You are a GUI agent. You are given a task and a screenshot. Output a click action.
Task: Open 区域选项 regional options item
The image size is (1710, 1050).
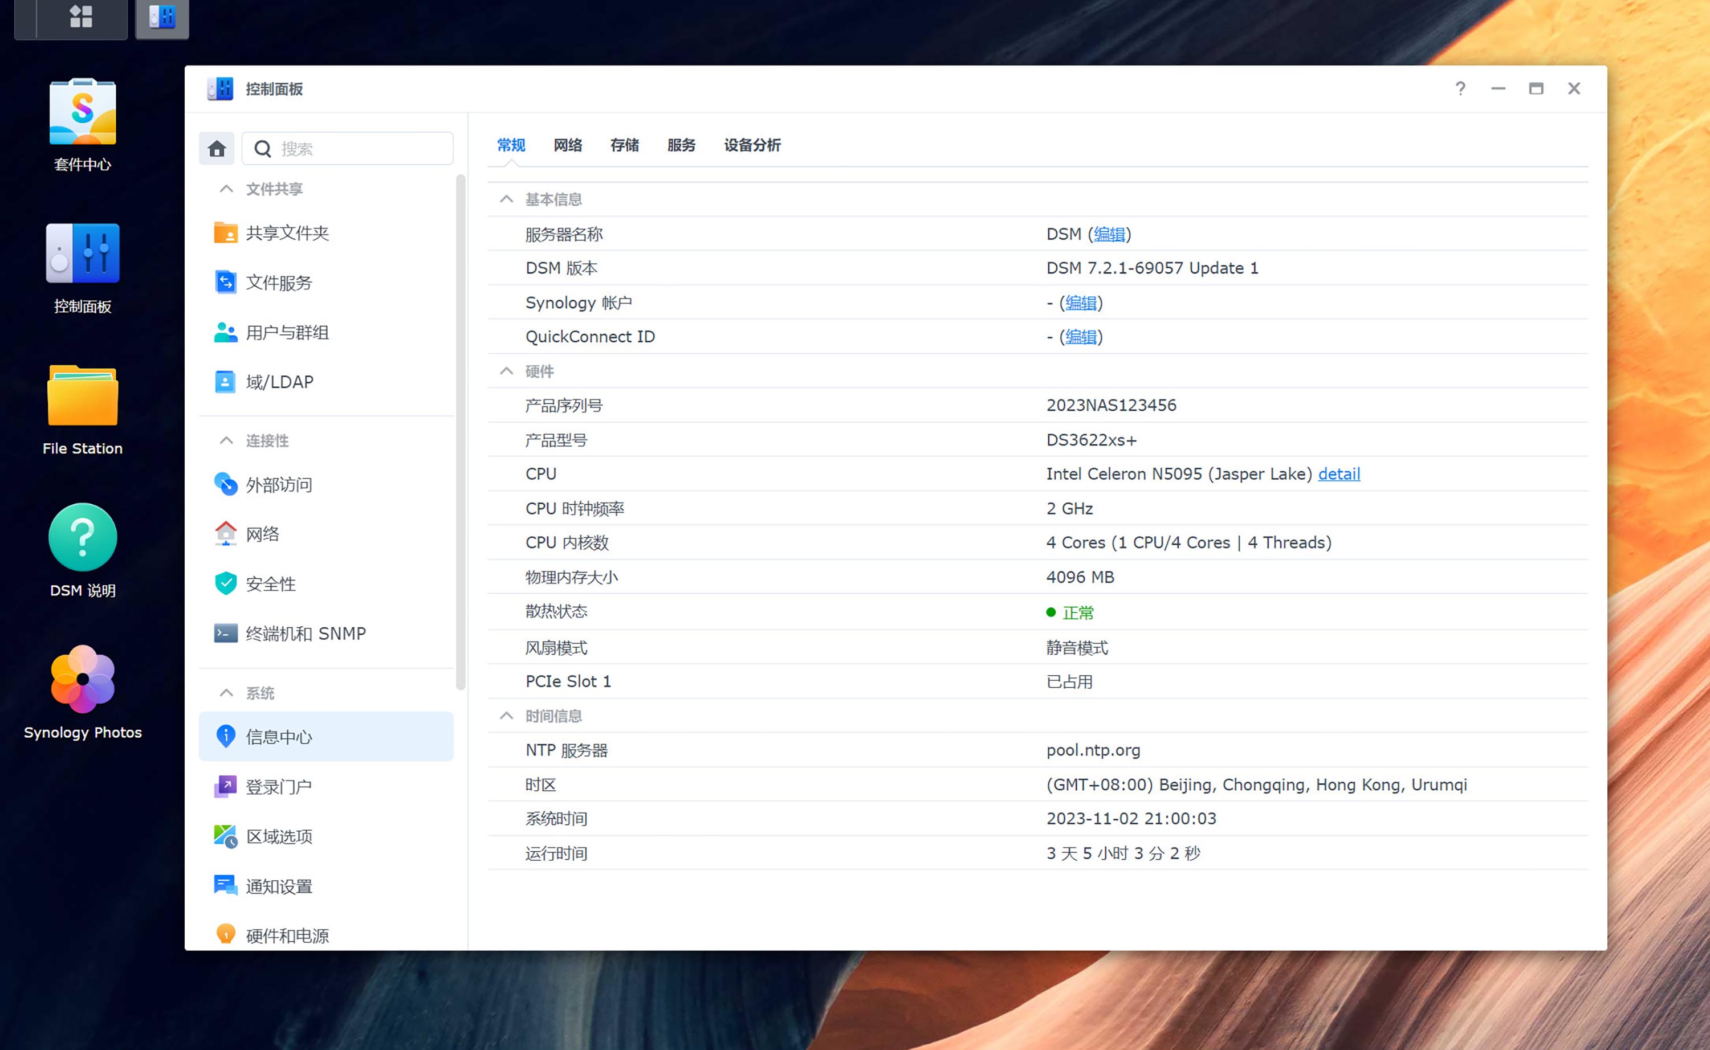pos(325,837)
